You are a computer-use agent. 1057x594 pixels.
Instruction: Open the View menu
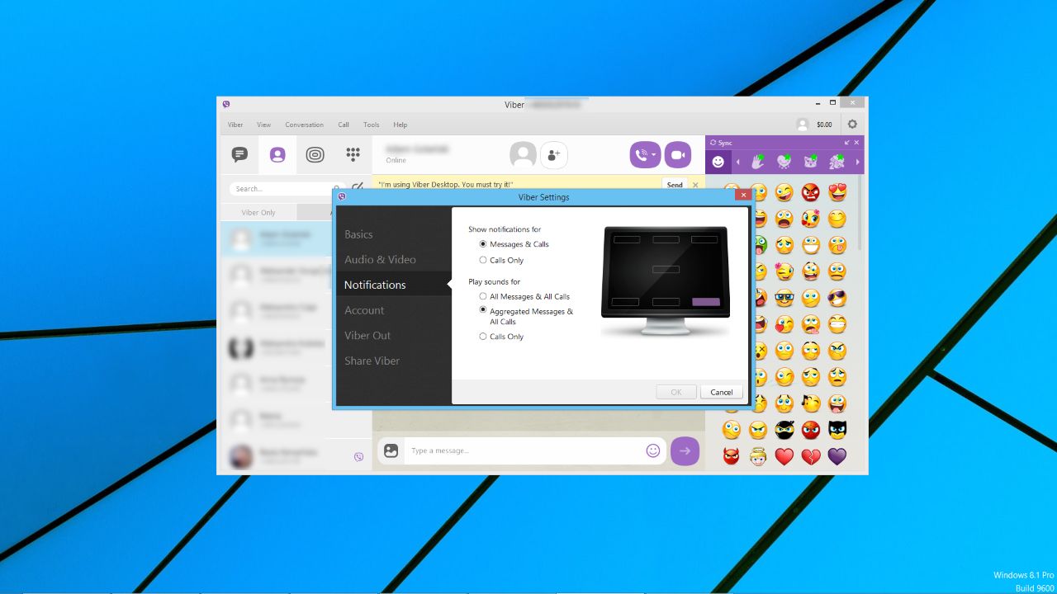coord(263,125)
